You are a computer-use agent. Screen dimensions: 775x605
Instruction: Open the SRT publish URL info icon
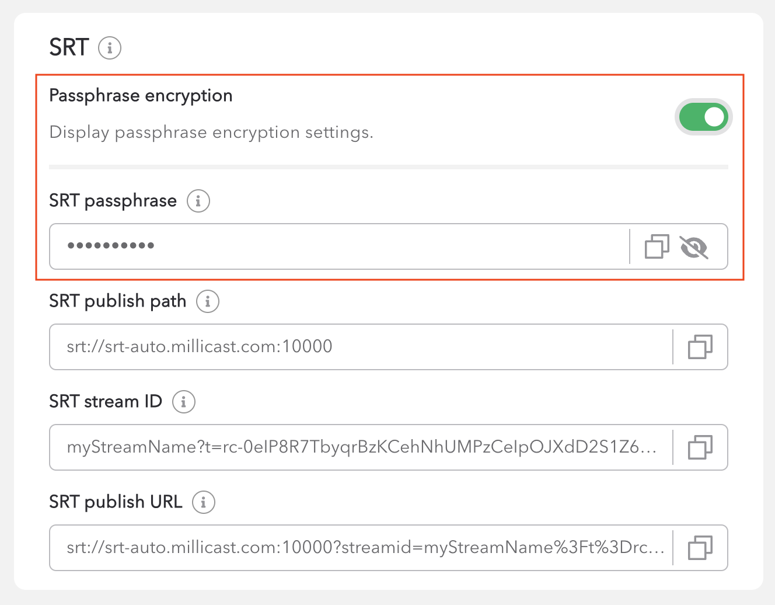tap(204, 502)
